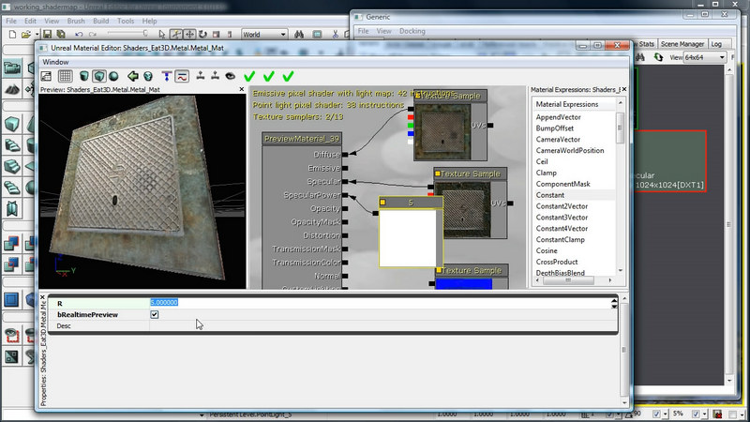Toggle the grid icon in material editor toolbar

click(65, 76)
